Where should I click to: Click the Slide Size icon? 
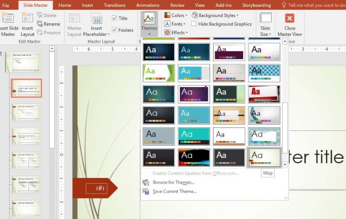[x=265, y=18]
